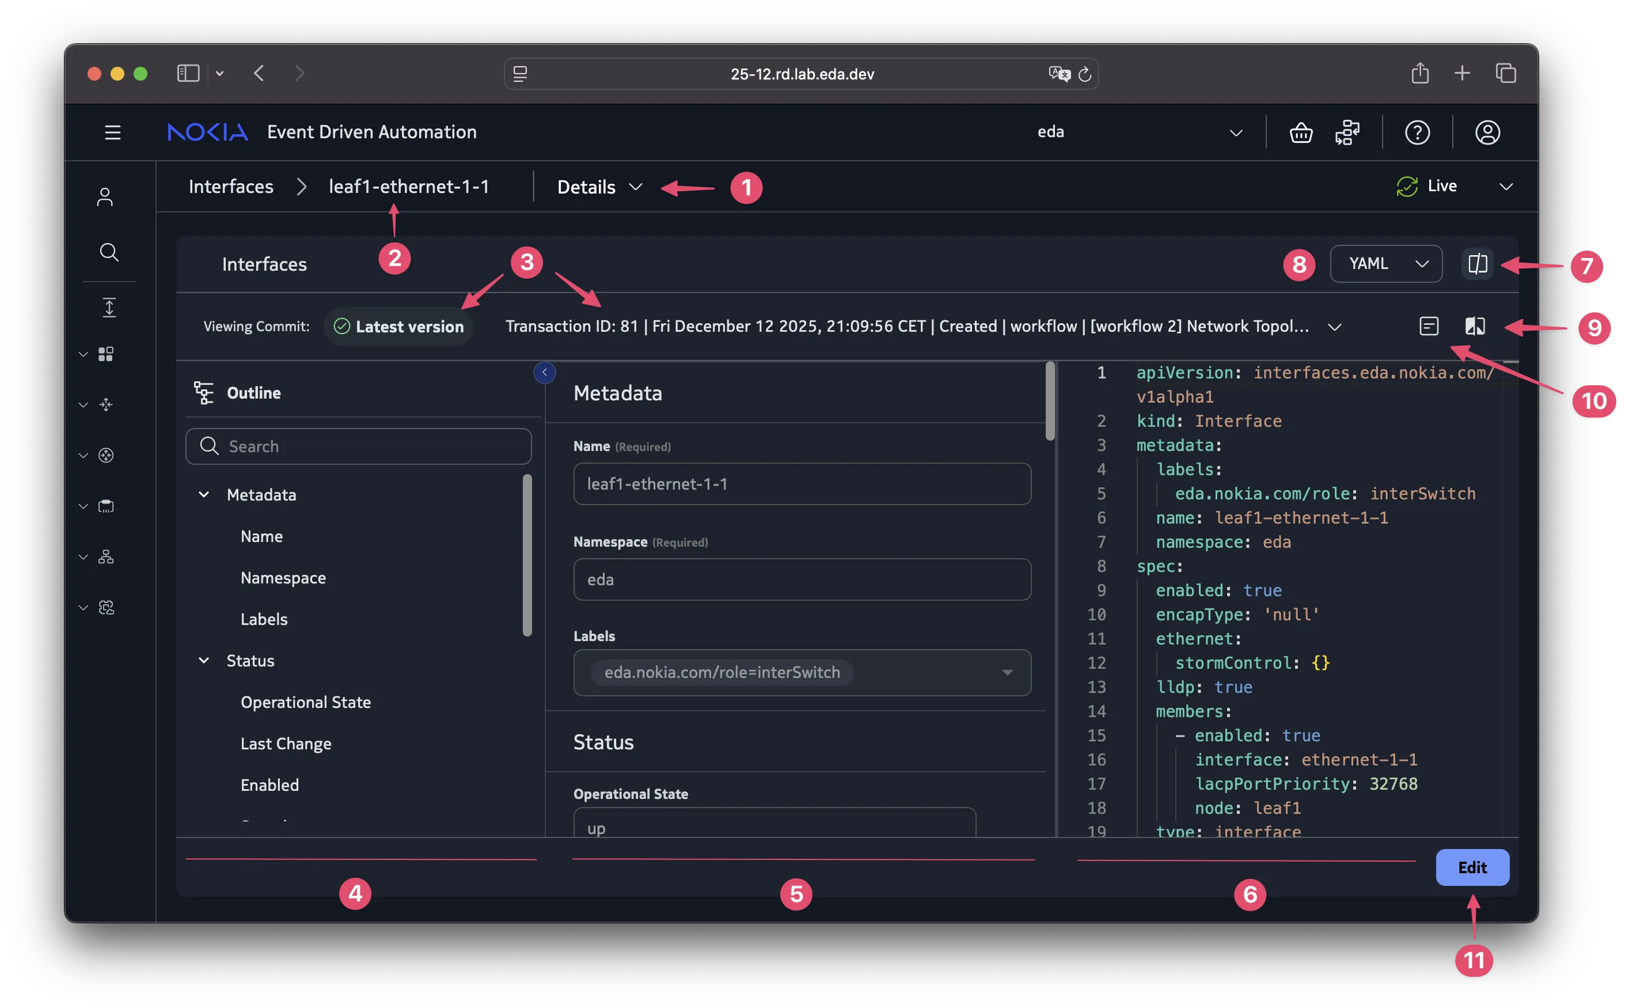Click the Outline tree icon
The width and height of the screenshot is (1625, 1008).
pos(203,393)
